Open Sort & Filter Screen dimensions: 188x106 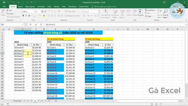pos(160,14)
